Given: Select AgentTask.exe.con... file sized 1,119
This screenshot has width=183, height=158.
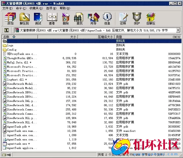Looking at the screenshot, I should pos(91,139).
